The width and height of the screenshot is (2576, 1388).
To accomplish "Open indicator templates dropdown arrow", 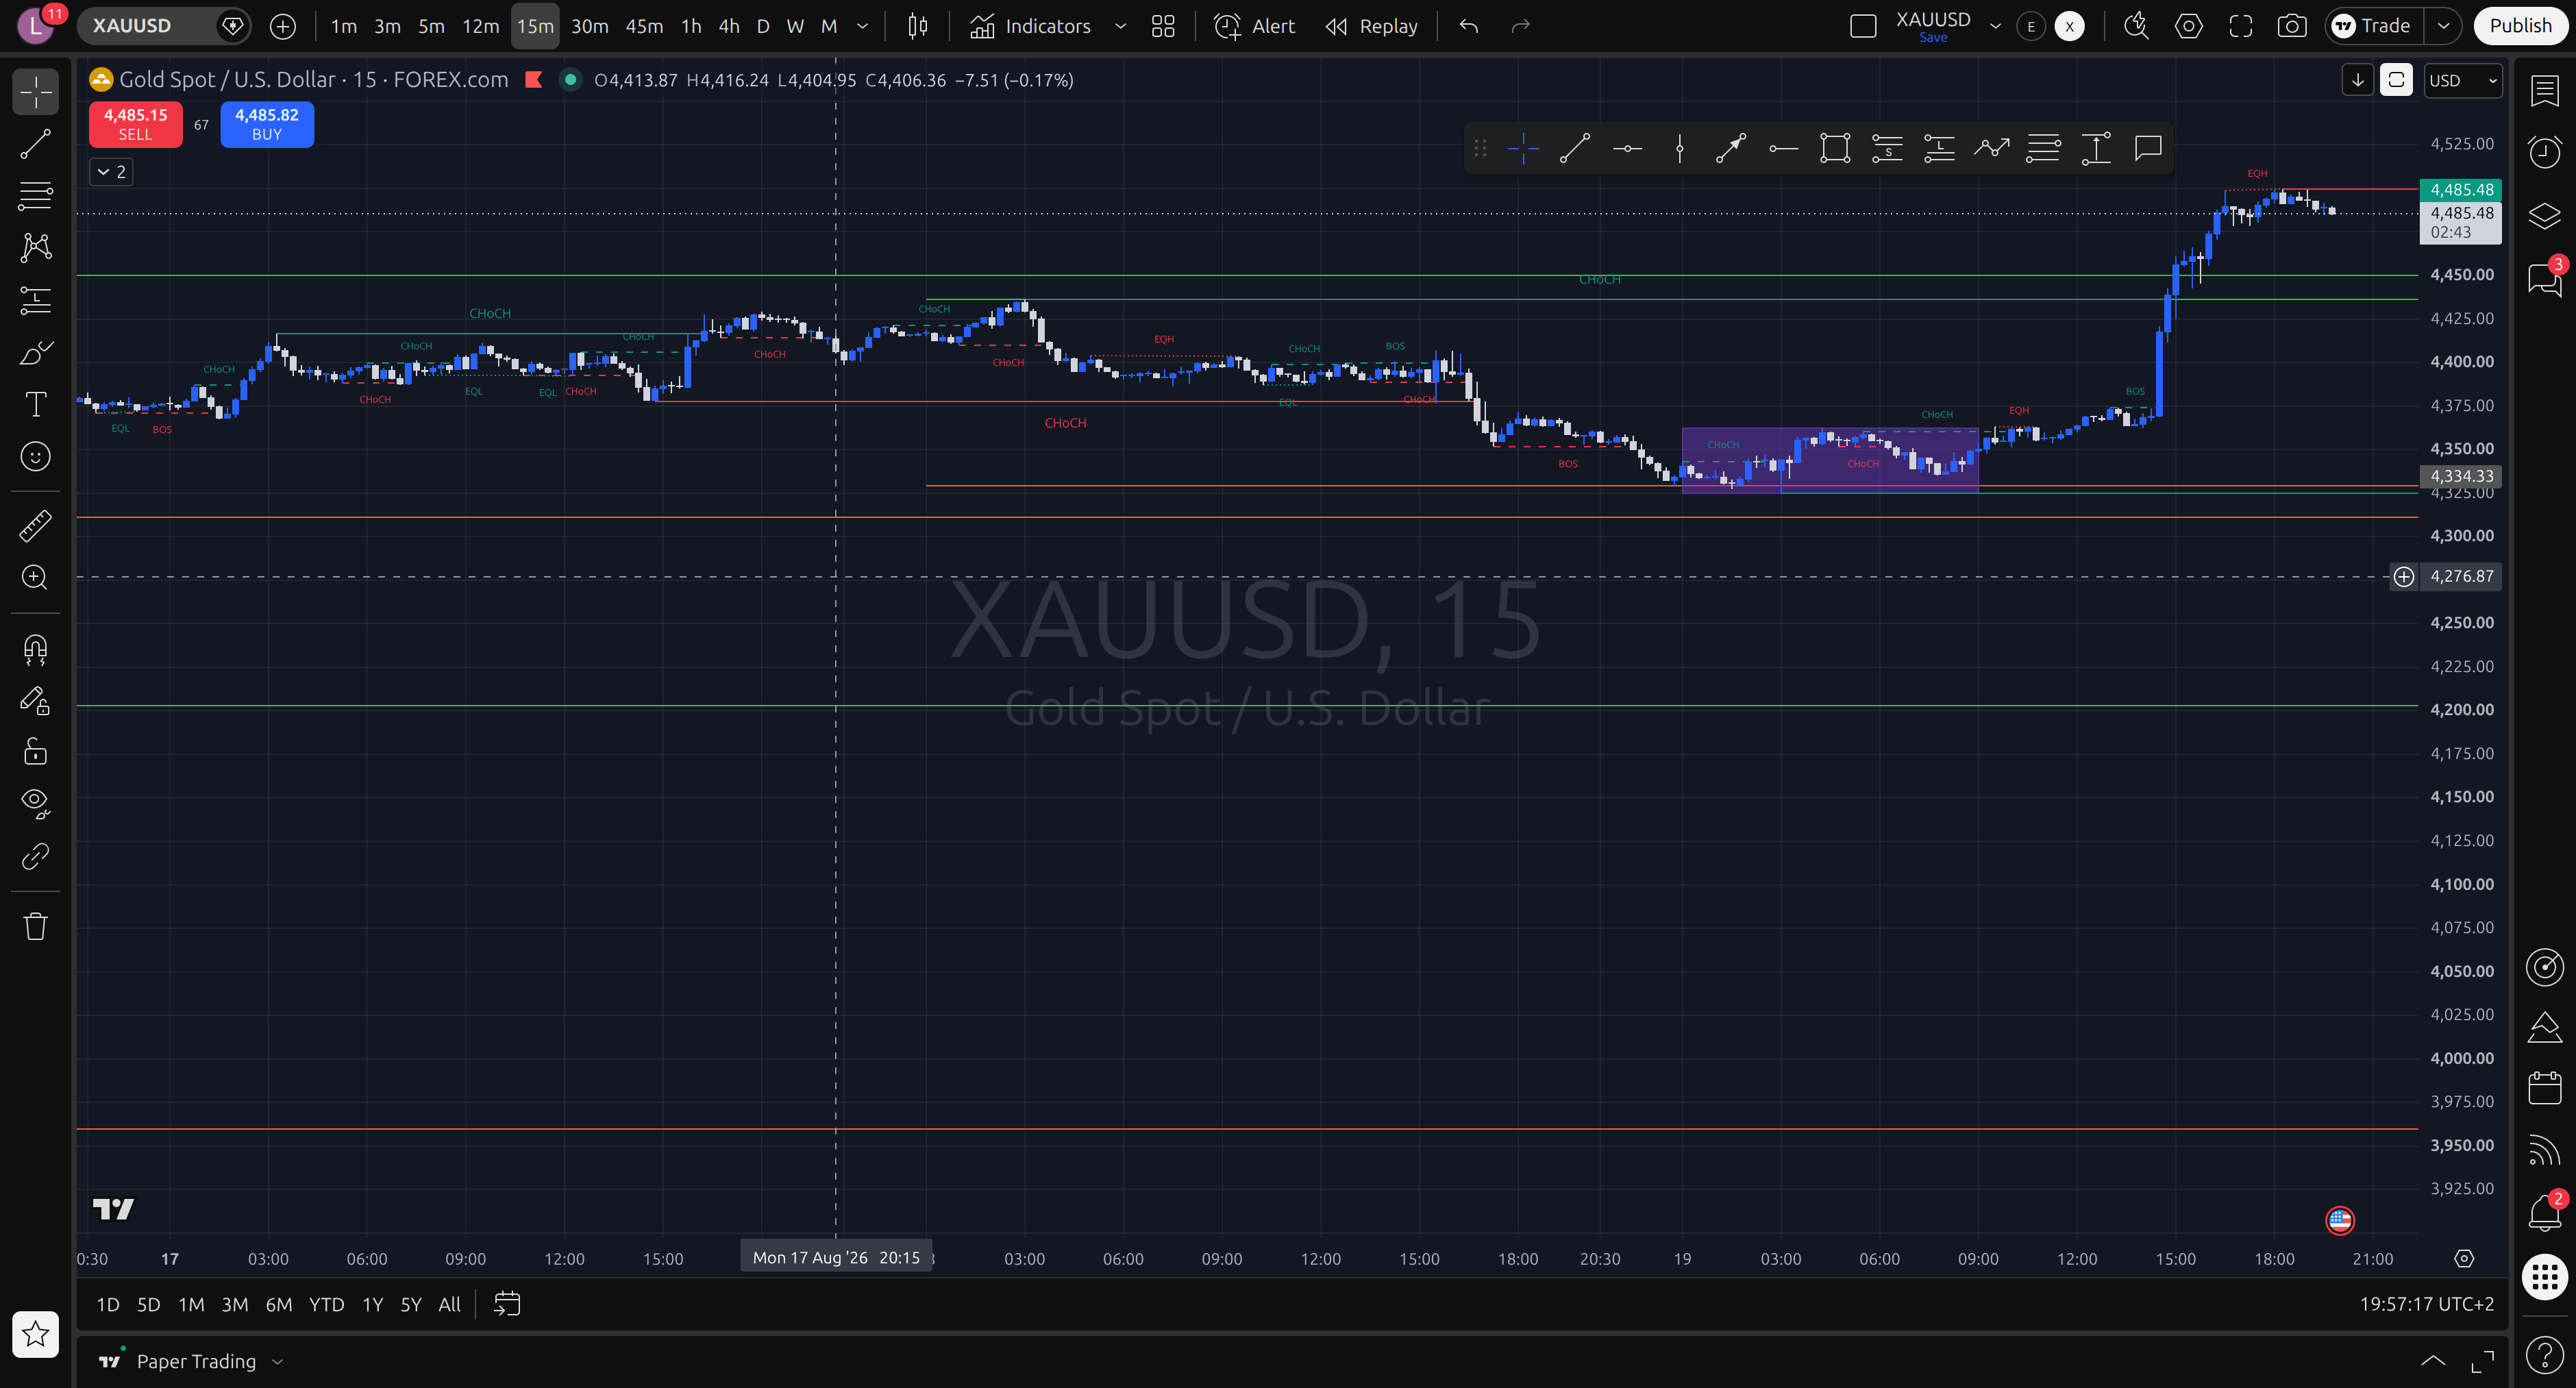I will (x=1120, y=26).
